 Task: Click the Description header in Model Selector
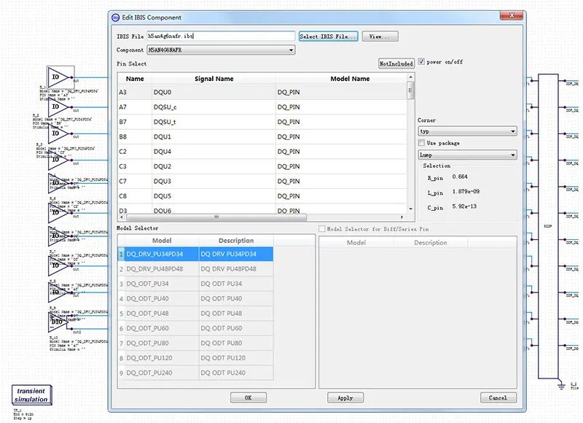coord(236,241)
